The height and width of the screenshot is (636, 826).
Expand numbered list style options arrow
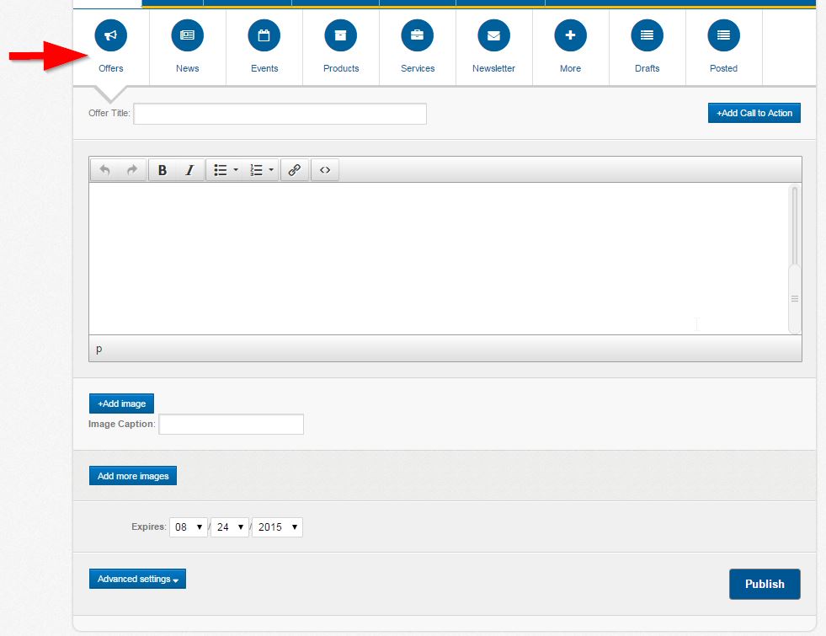(x=271, y=170)
